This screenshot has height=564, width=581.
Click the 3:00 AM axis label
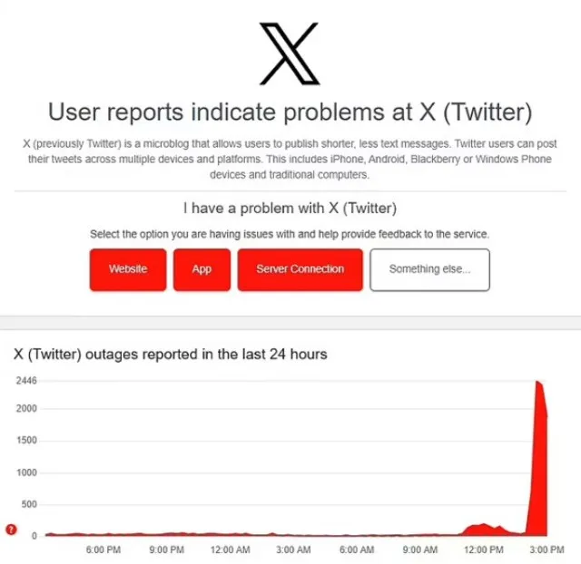293,549
